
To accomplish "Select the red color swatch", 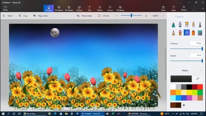I will click(x=200, y=87).
